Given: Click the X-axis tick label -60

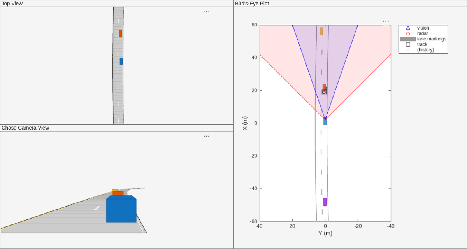Looking at the screenshot, I should [x=253, y=221].
